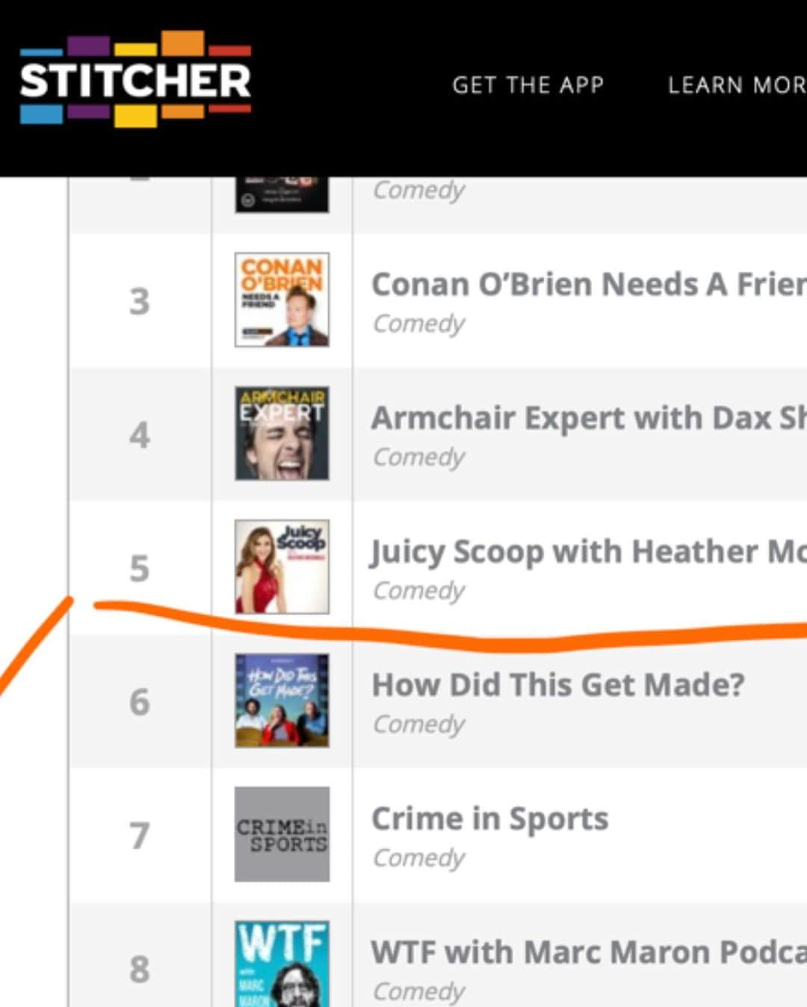Select rank number 7 in the chart
This screenshot has width=807, height=1007.
tap(140, 836)
